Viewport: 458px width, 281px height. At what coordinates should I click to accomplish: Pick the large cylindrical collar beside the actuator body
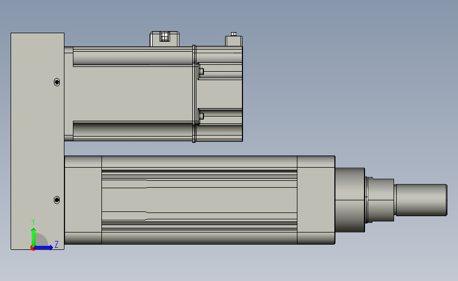(x=350, y=200)
